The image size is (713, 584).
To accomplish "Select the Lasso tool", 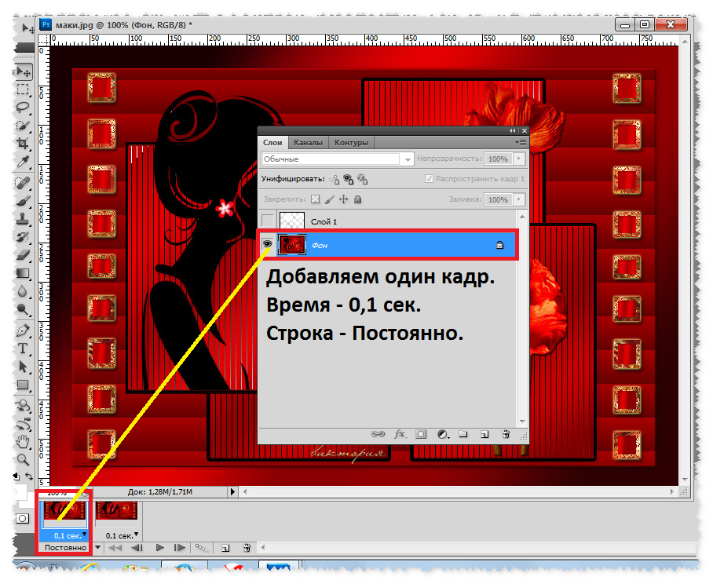I will coord(23,108).
